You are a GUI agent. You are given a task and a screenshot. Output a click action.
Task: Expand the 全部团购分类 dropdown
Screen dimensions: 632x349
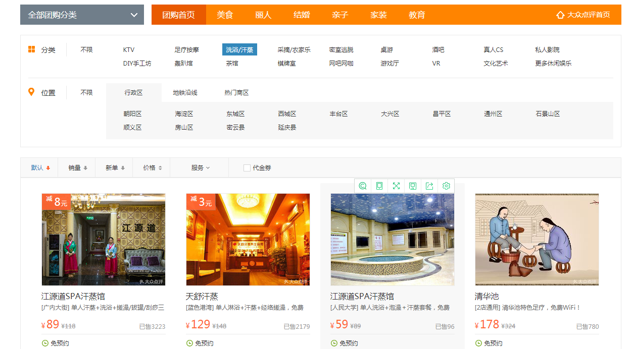pyautogui.click(x=82, y=15)
